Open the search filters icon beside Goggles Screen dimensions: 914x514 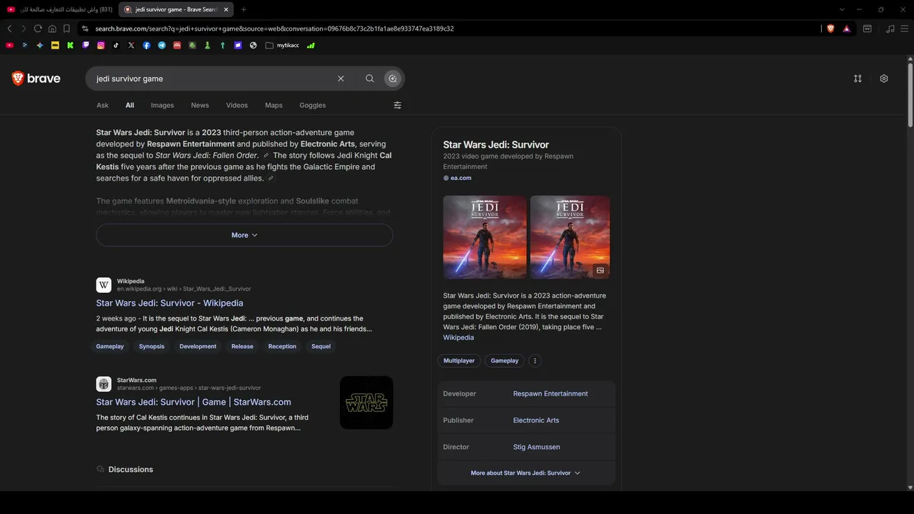398,105
